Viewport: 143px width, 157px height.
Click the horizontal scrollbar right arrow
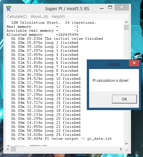(121, 149)
